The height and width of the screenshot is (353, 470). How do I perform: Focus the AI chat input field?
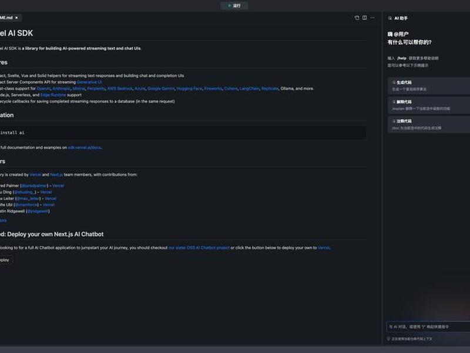click(428, 327)
